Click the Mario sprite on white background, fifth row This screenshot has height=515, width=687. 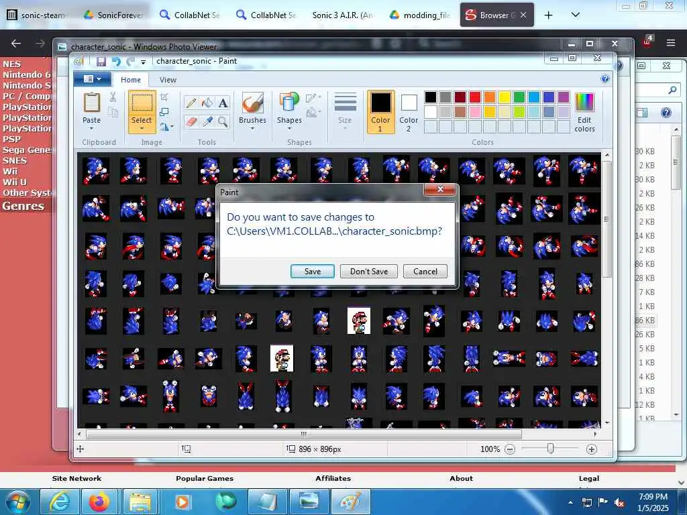point(359,321)
